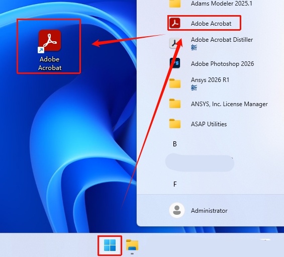Click the Ansys 2026 R1 text label
284x257 pixels.
tap(210, 80)
